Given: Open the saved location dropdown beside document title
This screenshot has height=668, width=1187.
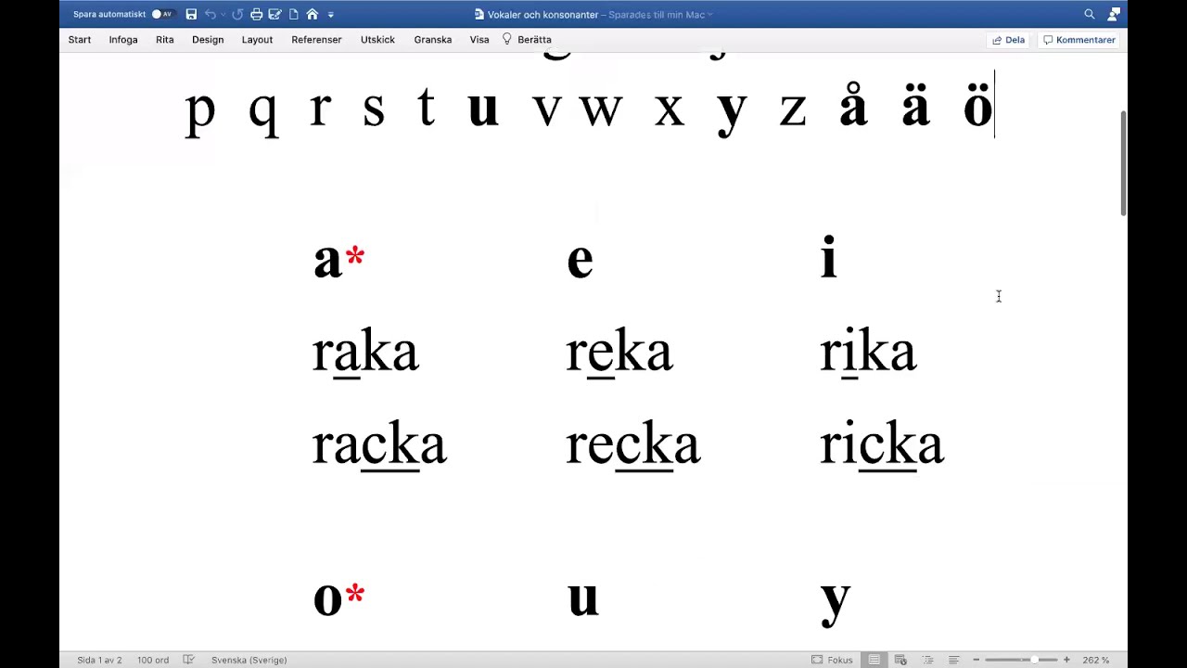Looking at the screenshot, I should click(710, 15).
